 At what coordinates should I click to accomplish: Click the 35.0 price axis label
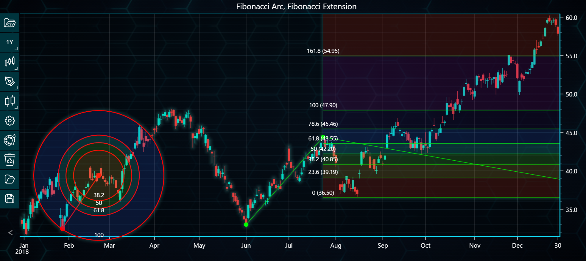571,210
